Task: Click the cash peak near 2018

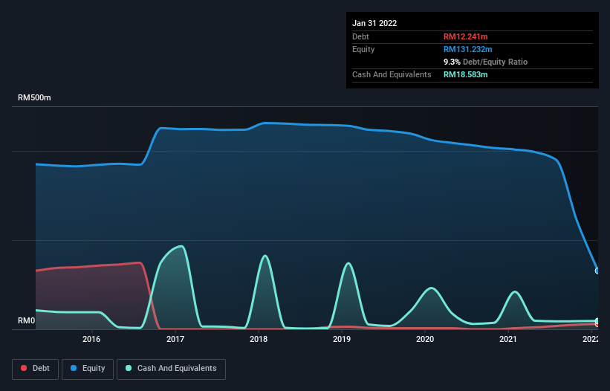Action: click(x=265, y=256)
